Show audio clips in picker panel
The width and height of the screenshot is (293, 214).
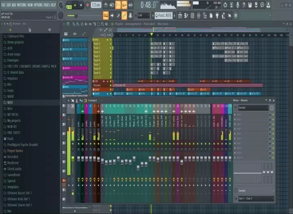74,34
